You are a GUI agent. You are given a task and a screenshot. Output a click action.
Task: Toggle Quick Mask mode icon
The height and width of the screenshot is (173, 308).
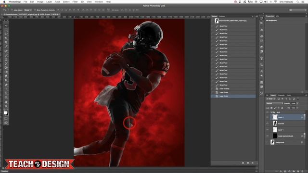tap(6, 119)
